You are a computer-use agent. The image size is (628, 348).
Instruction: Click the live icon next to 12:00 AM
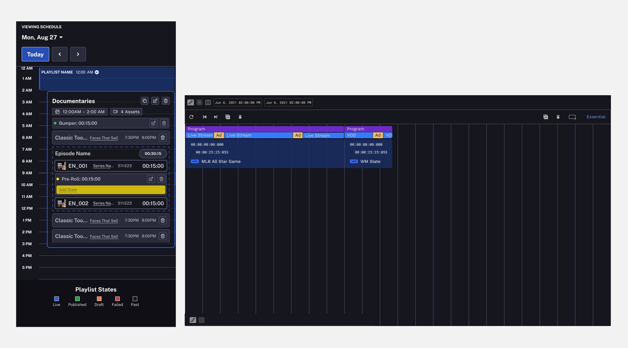click(x=97, y=72)
